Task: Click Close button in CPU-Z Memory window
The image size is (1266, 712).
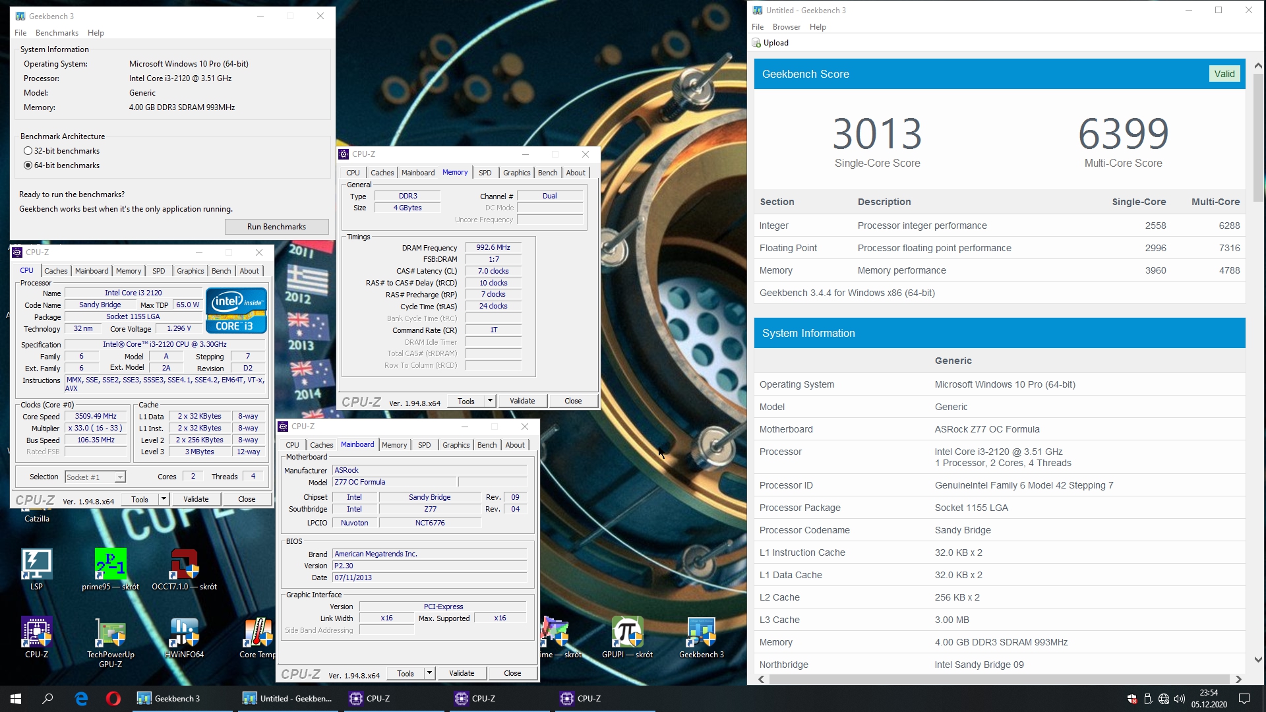Action: [x=573, y=401]
